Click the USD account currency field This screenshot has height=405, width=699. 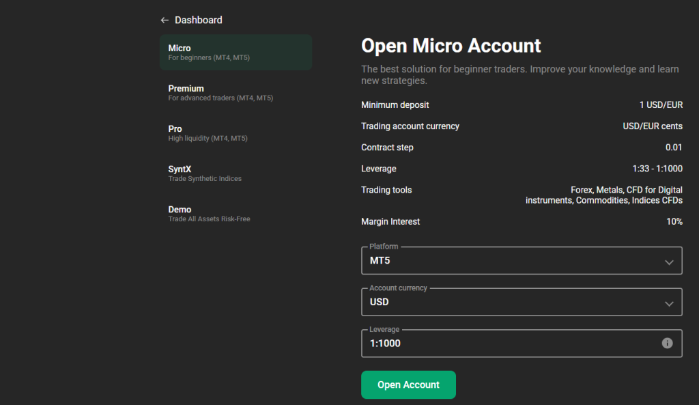click(478, 302)
